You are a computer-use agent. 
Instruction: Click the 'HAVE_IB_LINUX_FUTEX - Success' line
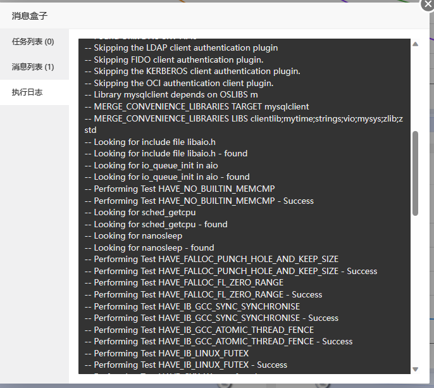coord(186,365)
